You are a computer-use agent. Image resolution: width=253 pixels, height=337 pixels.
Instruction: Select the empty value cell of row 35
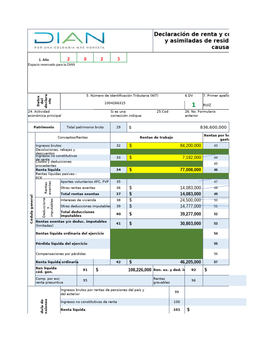(x=165, y=182)
